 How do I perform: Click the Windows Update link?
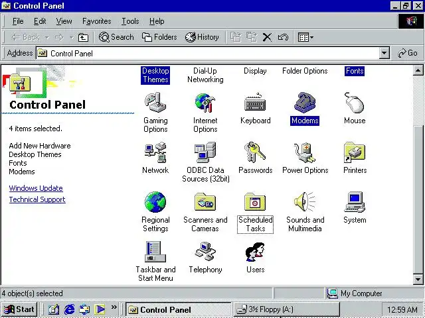(x=36, y=188)
